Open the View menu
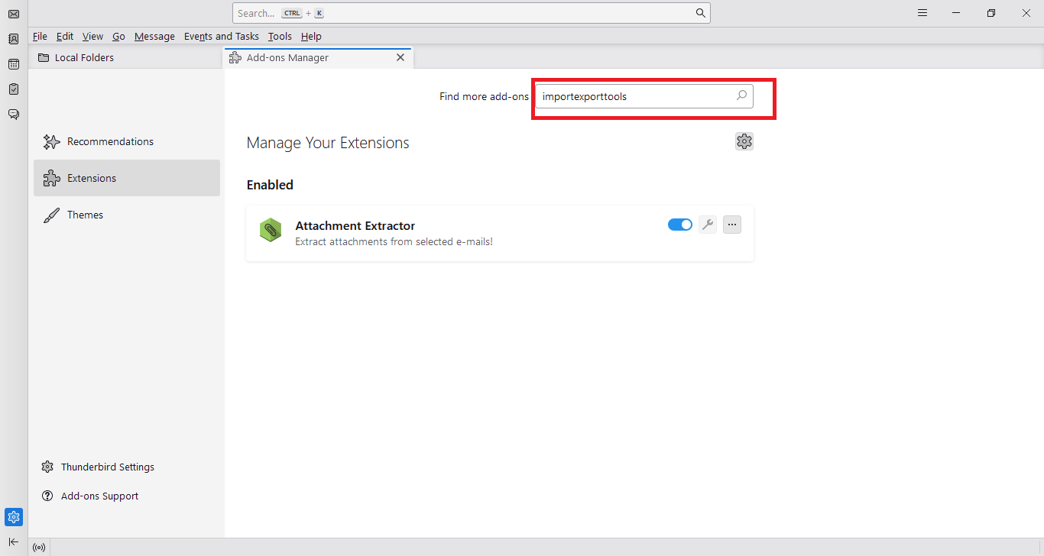1044x556 pixels. click(92, 36)
